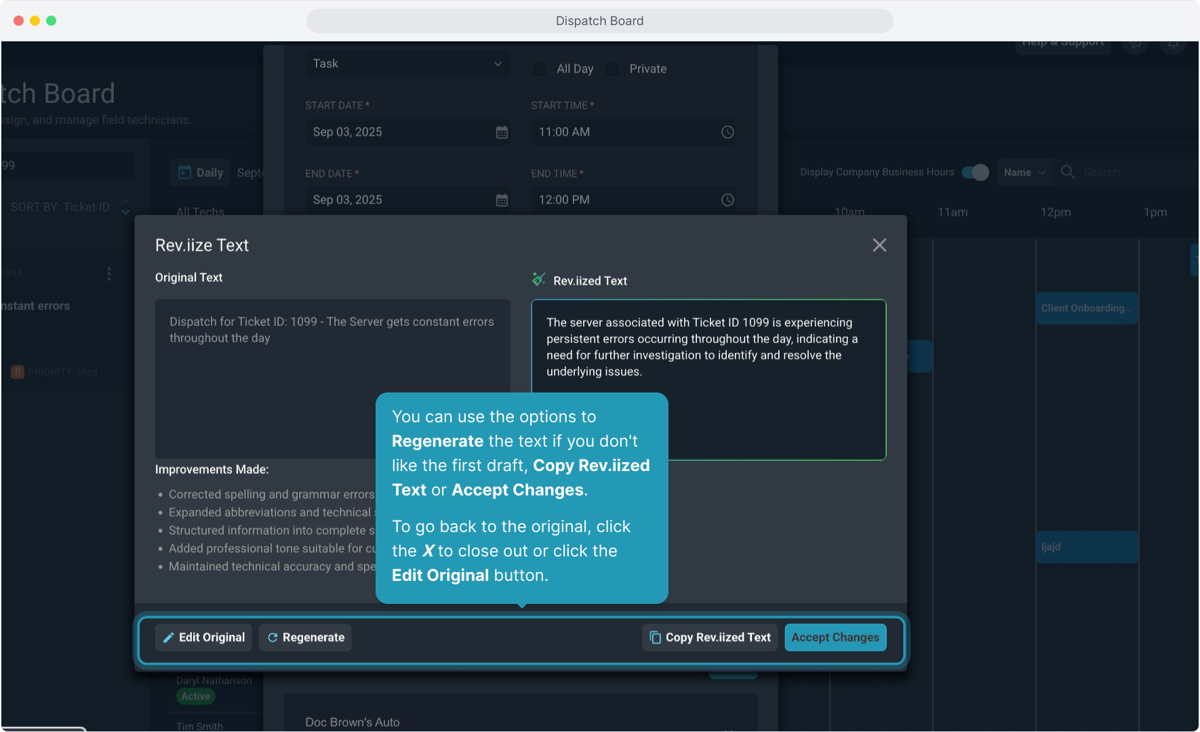Click the start date calendar icon

[x=502, y=132]
